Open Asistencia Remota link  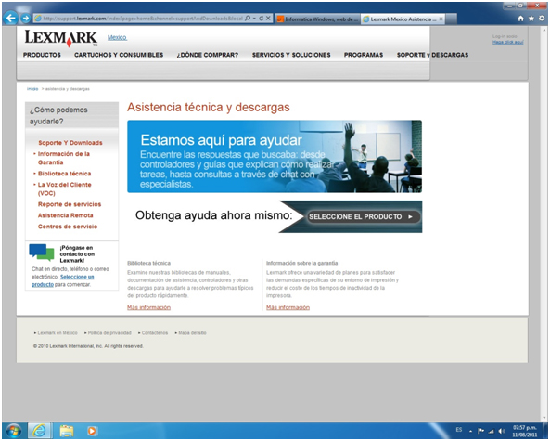click(x=65, y=215)
